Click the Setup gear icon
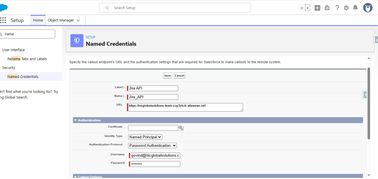The image size is (378, 179). pos(346,8)
